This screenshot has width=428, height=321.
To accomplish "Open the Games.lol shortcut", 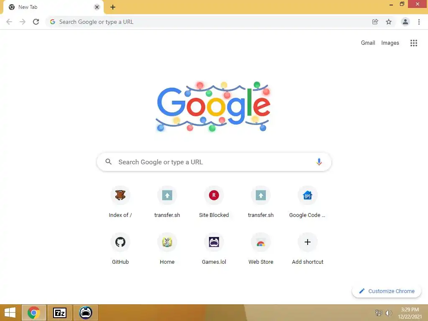I will (x=214, y=249).
